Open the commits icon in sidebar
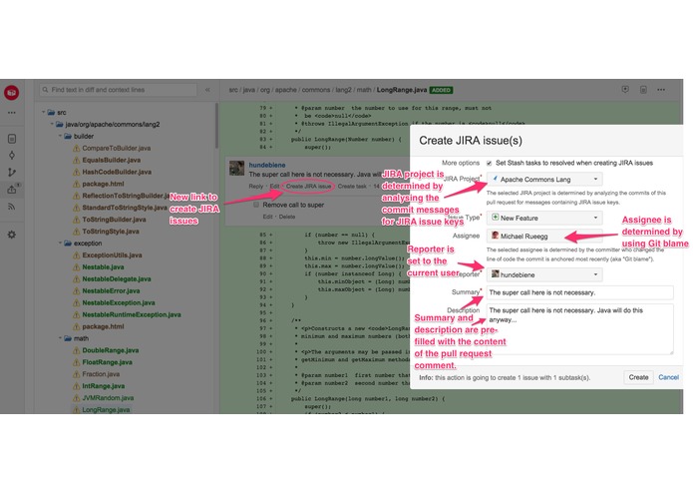 [x=12, y=156]
